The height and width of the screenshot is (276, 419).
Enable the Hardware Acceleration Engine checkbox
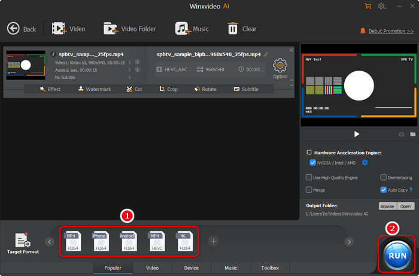pyautogui.click(x=309, y=153)
